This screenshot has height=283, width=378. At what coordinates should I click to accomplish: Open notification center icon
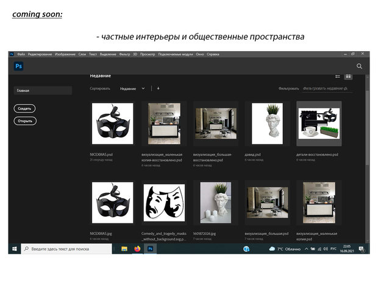[362, 249]
